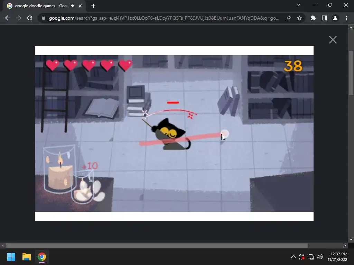Click the page scroll-down arrow
This screenshot has width=354, height=265.
click(x=351, y=239)
